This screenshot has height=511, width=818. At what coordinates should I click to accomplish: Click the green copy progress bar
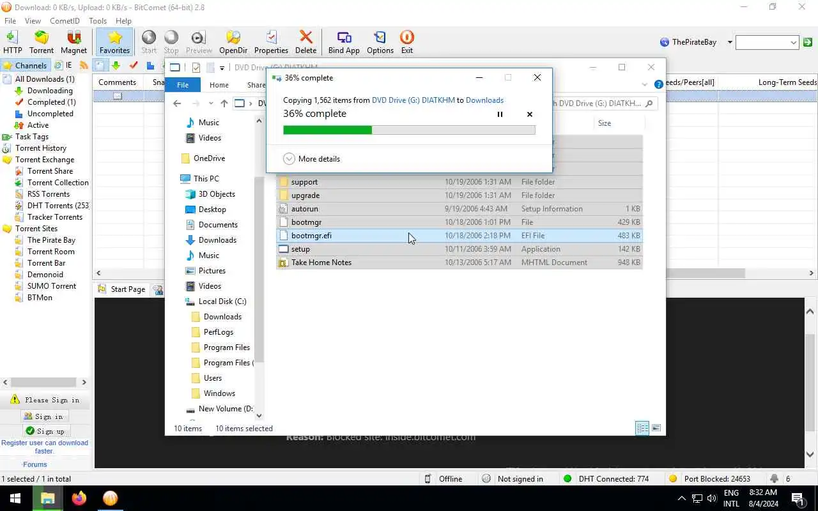pyautogui.click(x=409, y=130)
